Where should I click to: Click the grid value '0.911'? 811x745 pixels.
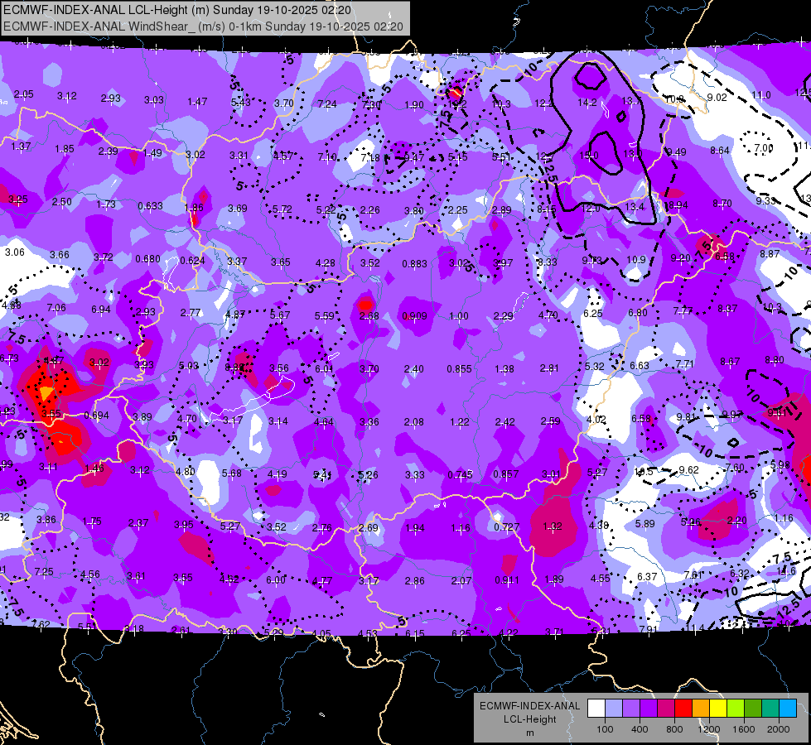(507, 580)
